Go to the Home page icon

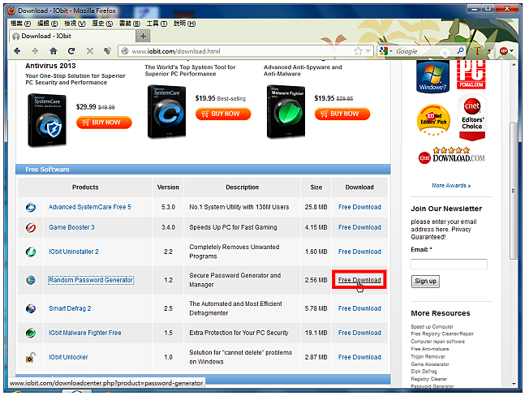[53, 51]
